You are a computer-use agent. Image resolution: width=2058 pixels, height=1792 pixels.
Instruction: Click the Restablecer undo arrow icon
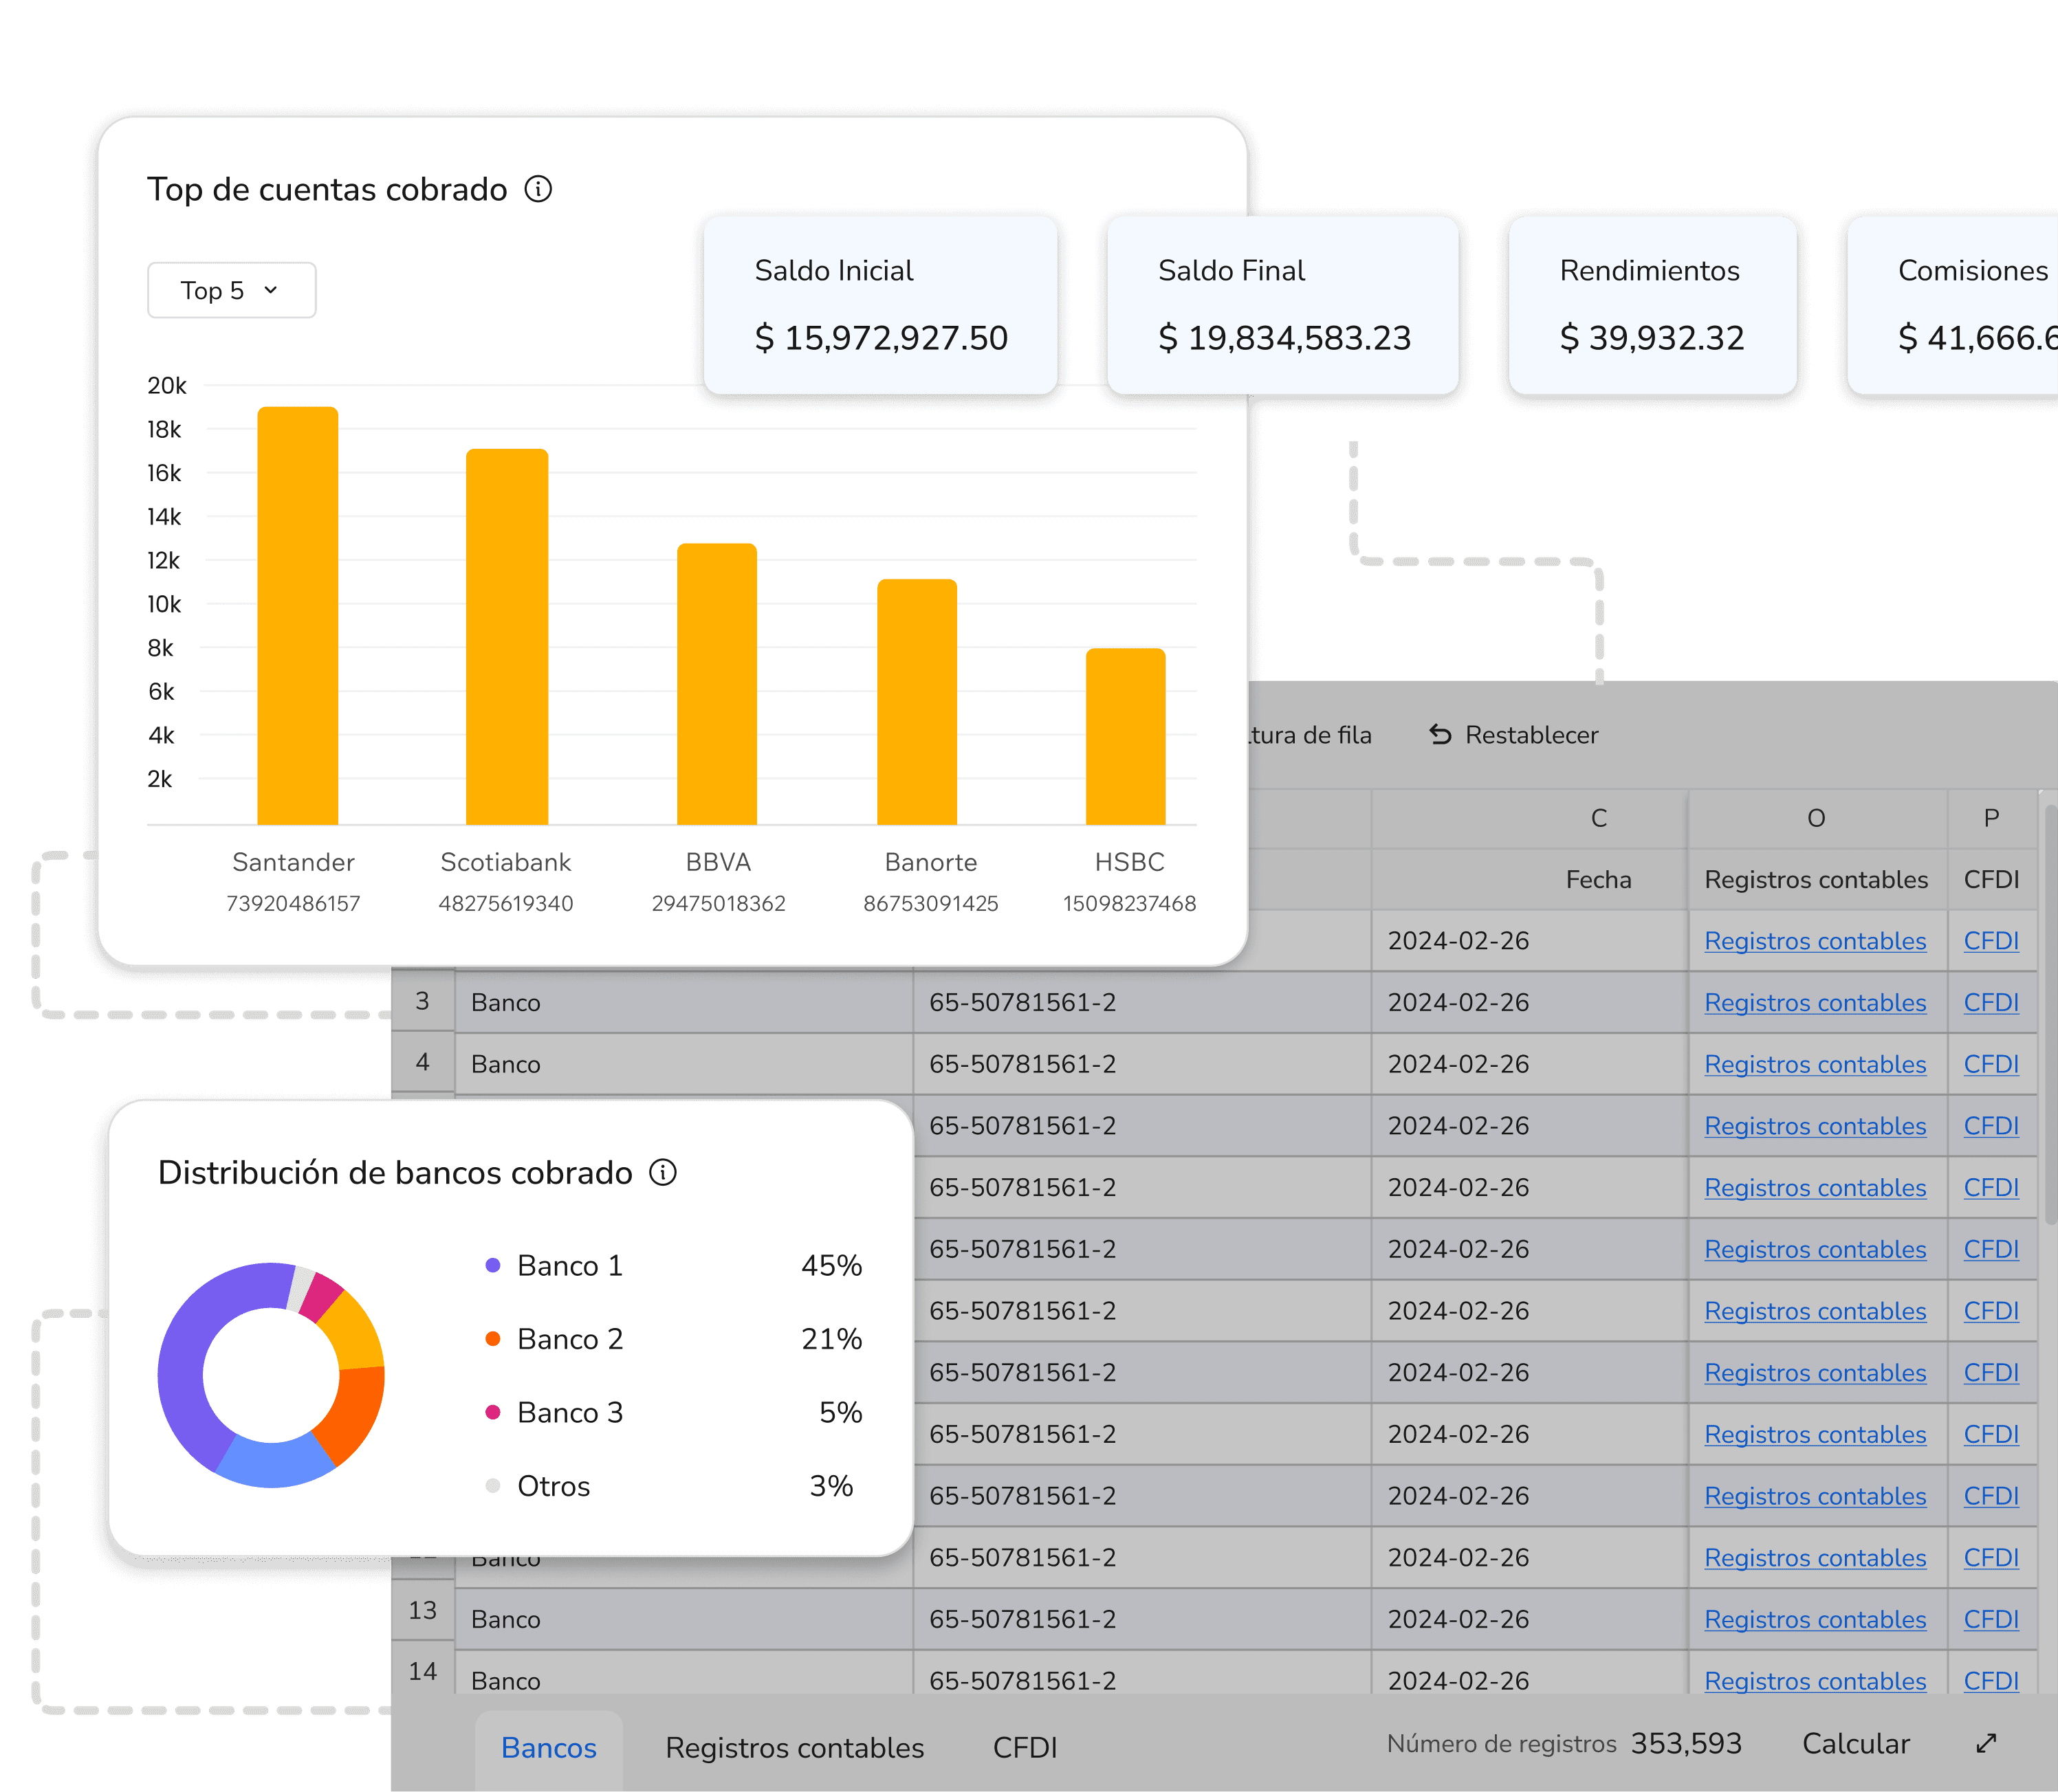coord(1440,735)
